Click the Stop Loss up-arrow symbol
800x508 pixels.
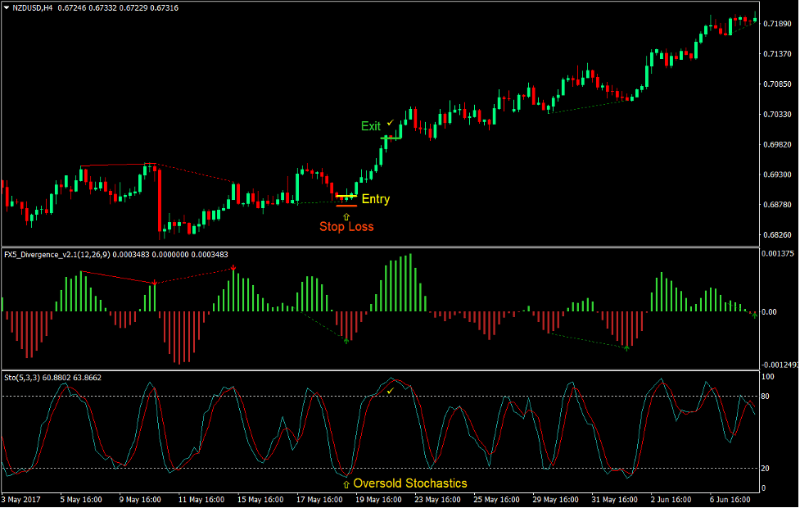pos(345,216)
